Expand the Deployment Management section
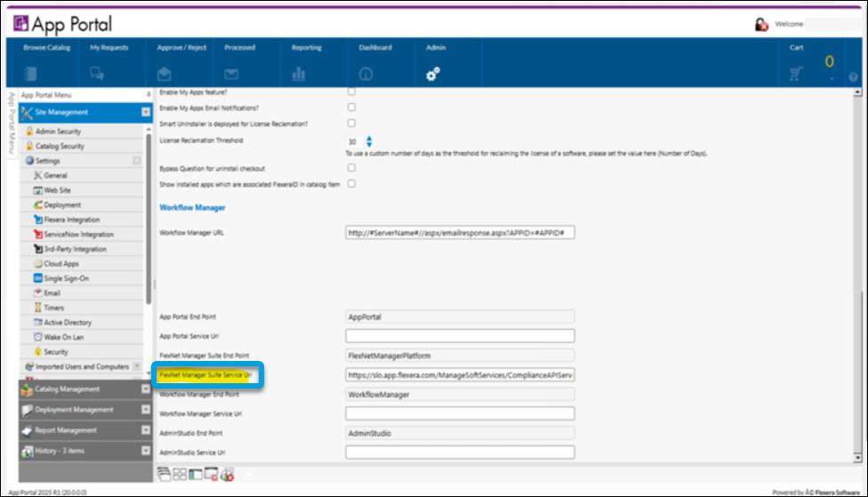The height and width of the screenshot is (497, 868). [x=146, y=410]
